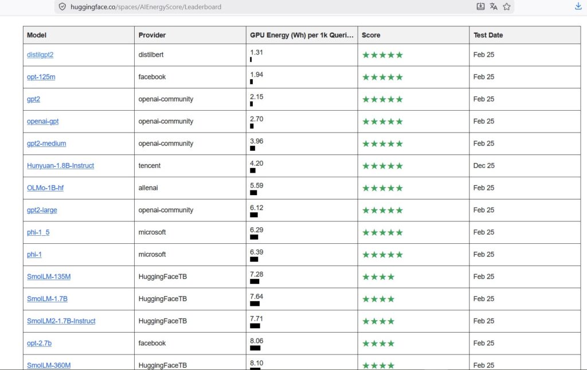Click the energy value 1.94
The height and width of the screenshot is (370, 587).
click(256, 75)
